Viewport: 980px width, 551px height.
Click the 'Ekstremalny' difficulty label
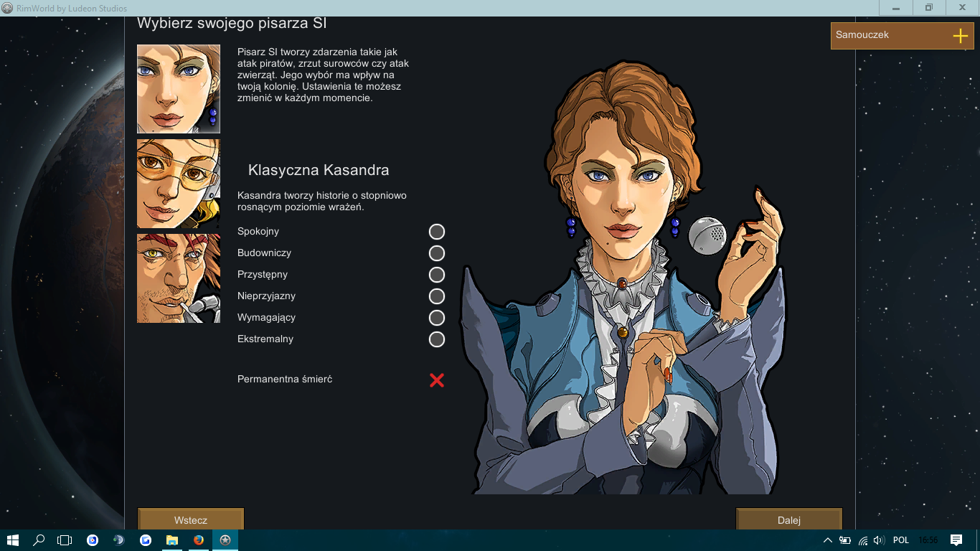265,339
